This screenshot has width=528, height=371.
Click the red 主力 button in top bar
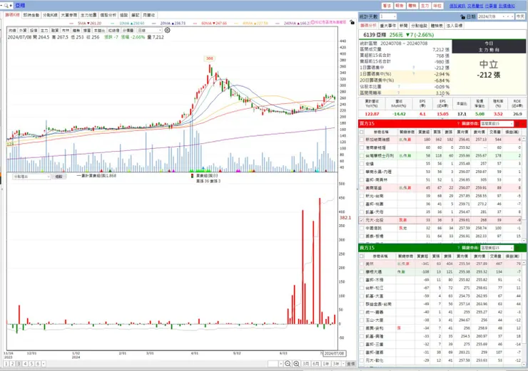click(425, 6)
